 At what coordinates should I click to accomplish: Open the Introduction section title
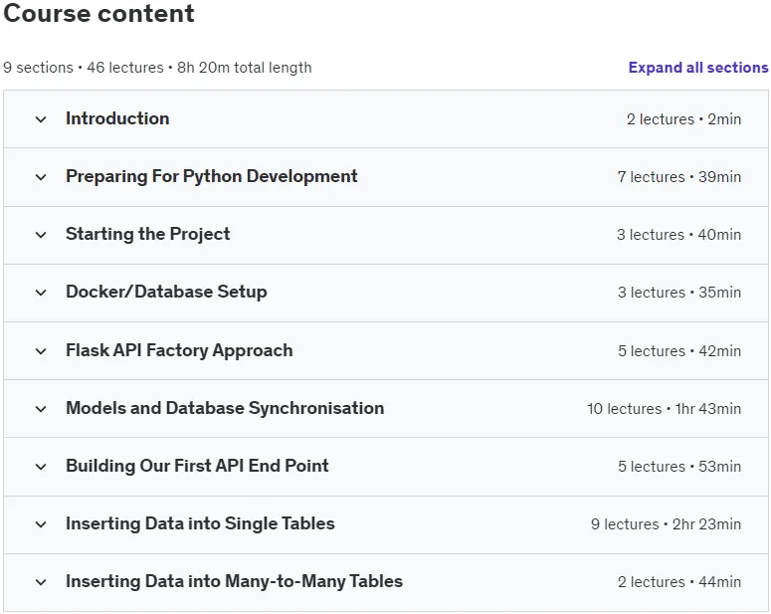click(117, 118)
